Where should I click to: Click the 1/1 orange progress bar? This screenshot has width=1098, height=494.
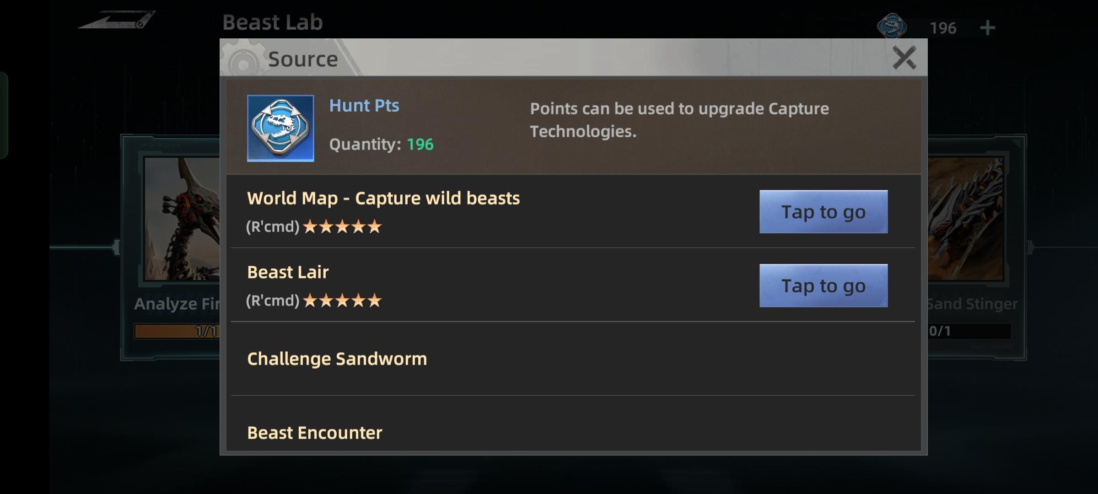[177, 331]
